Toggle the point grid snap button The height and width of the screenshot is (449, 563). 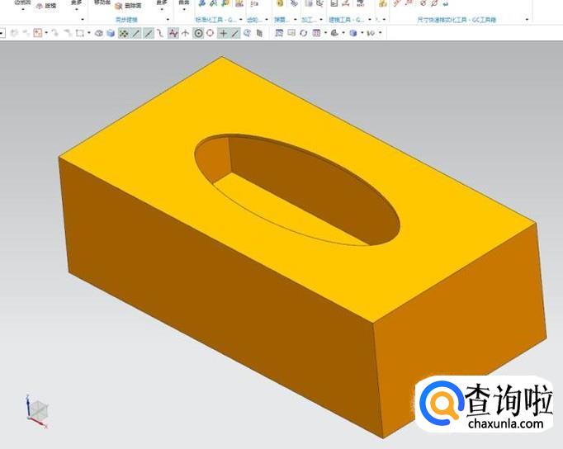124,33
